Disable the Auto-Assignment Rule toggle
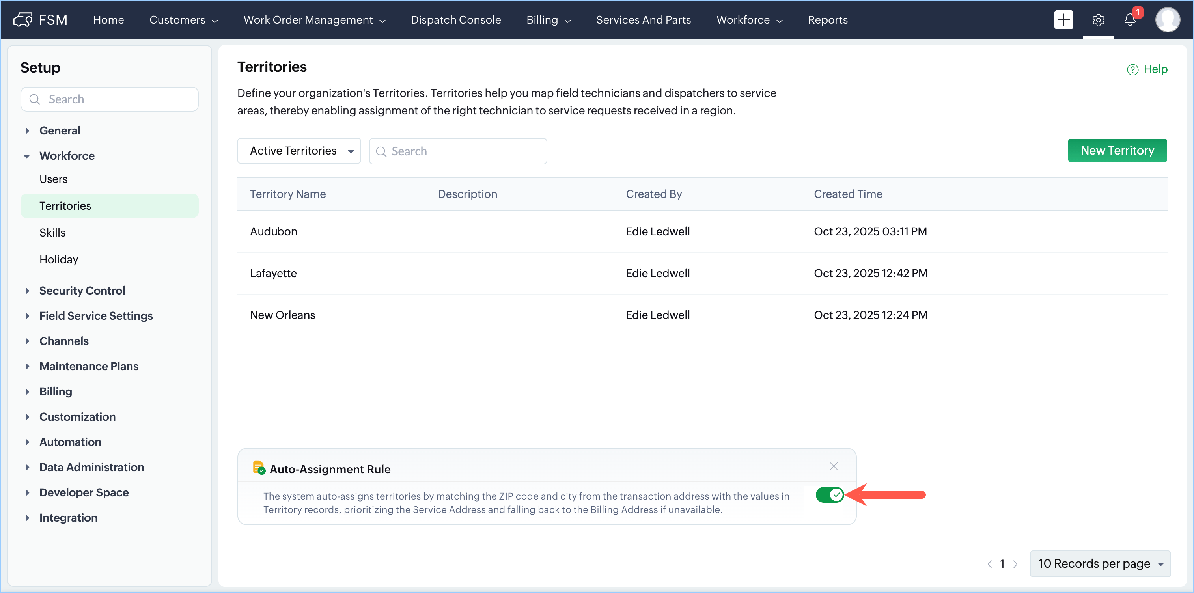The height and width of the screenshot is (593, 1194). pos(829,495)
